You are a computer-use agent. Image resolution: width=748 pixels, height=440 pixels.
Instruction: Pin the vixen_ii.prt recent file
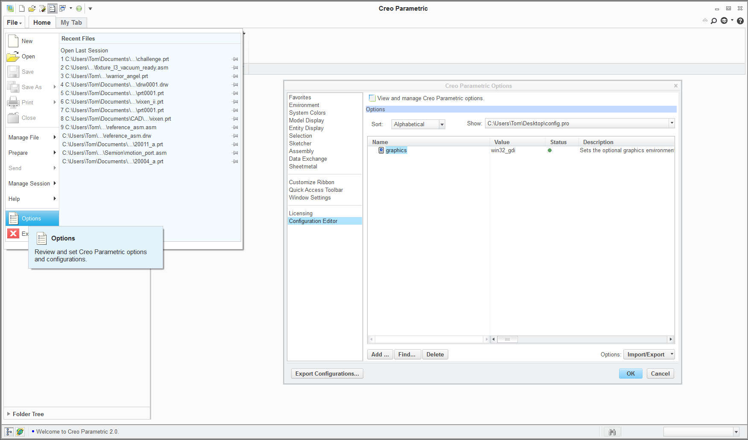tap(235, 102)
